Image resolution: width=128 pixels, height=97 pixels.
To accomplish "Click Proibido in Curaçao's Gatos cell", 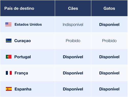I will [x=109, y=41].
